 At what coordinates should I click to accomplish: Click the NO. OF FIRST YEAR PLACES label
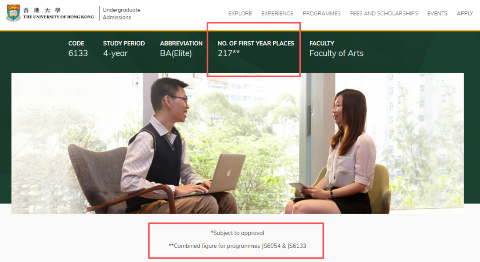[x=256, y=43]
